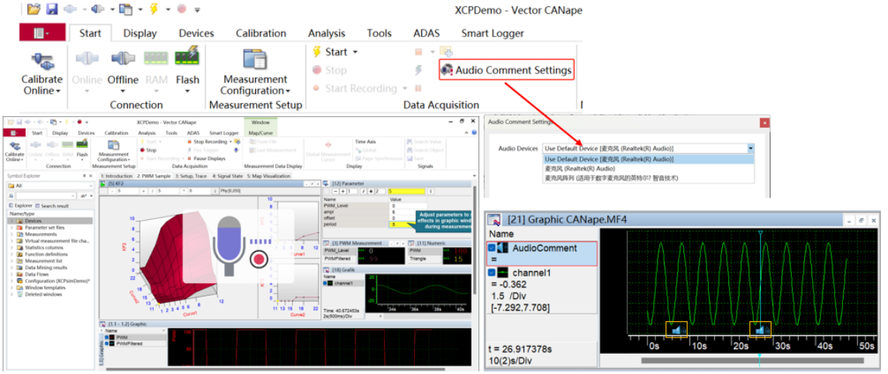Click the Offline connection icon
The width and height of the screenshot is (888, 374).
(x=123, y=60)
